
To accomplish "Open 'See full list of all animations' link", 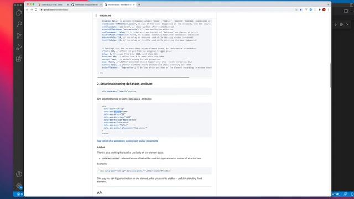I will tap(128, 141).
